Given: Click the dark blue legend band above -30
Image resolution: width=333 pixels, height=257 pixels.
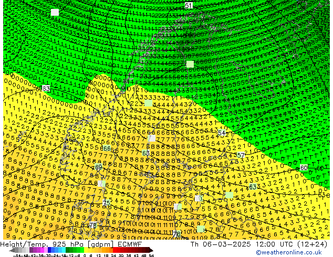Looking at the screenshot, I should [49, 250].
